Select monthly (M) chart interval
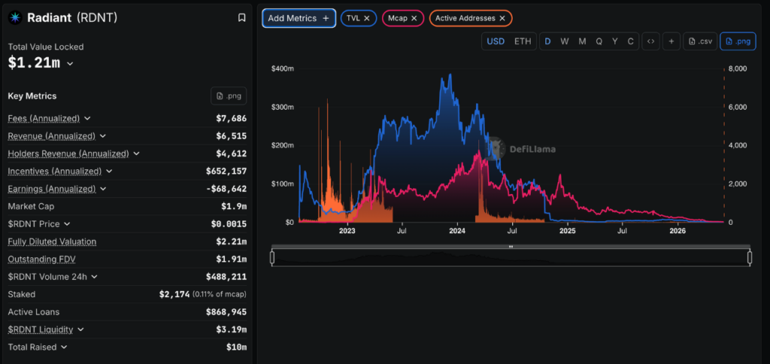Viewport: 770px width, 364px height. (582, 41)
